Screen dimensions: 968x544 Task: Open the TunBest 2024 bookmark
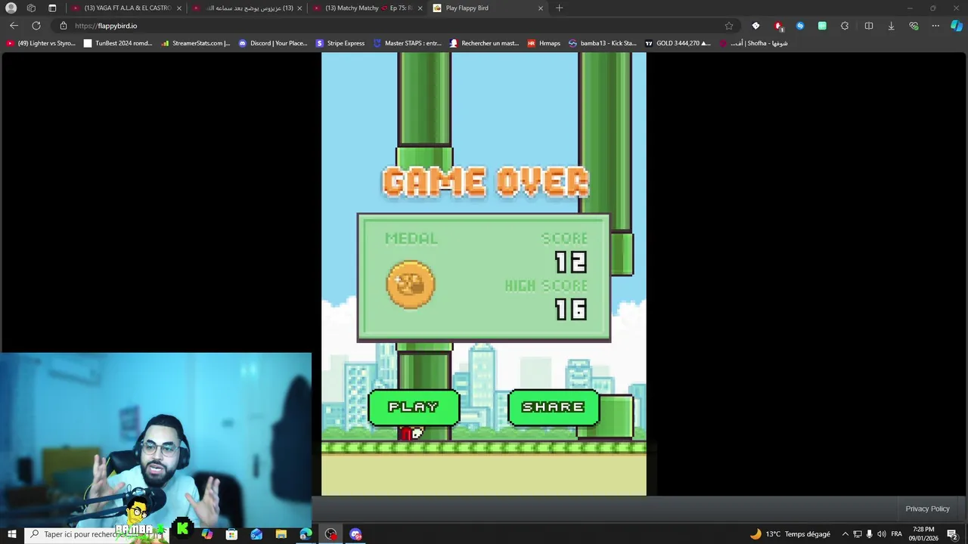pos(118,43)
